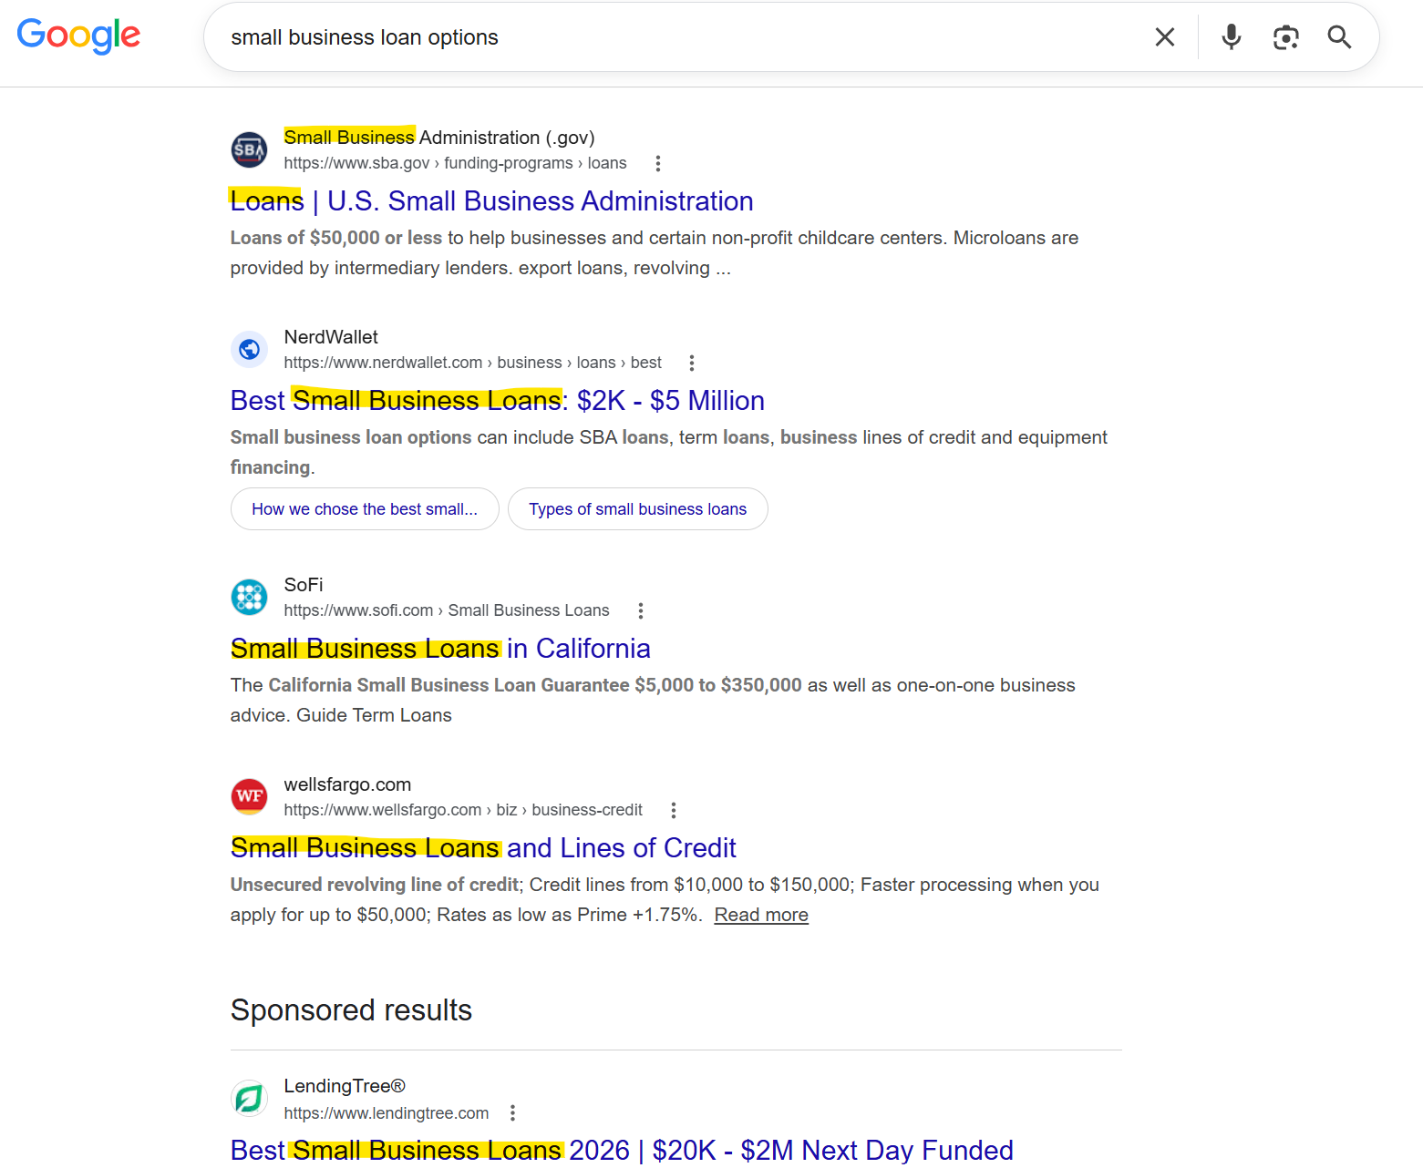This screenshot has width=1423, height=1168.
Task: Open Best Small Business Loans: $2K - $5 Million
Action: [x=497, y=401]
